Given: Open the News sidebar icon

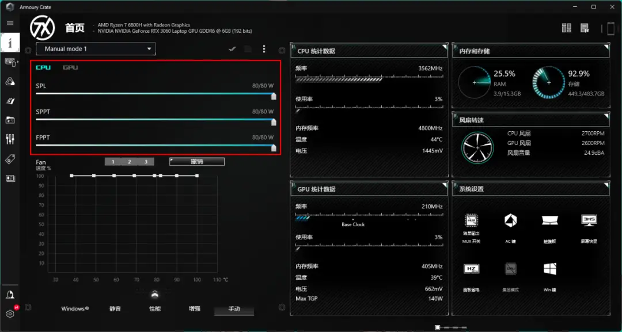Looking at the screenshot, I should click(10, 178).
